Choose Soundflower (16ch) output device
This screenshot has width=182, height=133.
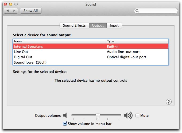point(91,62)
